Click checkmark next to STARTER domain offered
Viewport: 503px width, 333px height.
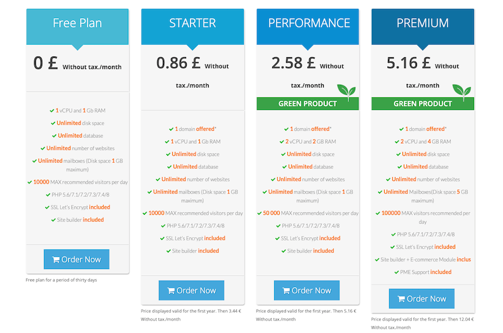click(x=171, y=129)
